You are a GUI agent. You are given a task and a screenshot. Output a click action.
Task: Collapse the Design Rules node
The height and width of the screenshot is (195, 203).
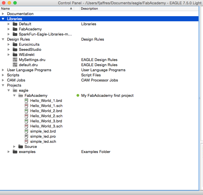[x=3, y=39]
